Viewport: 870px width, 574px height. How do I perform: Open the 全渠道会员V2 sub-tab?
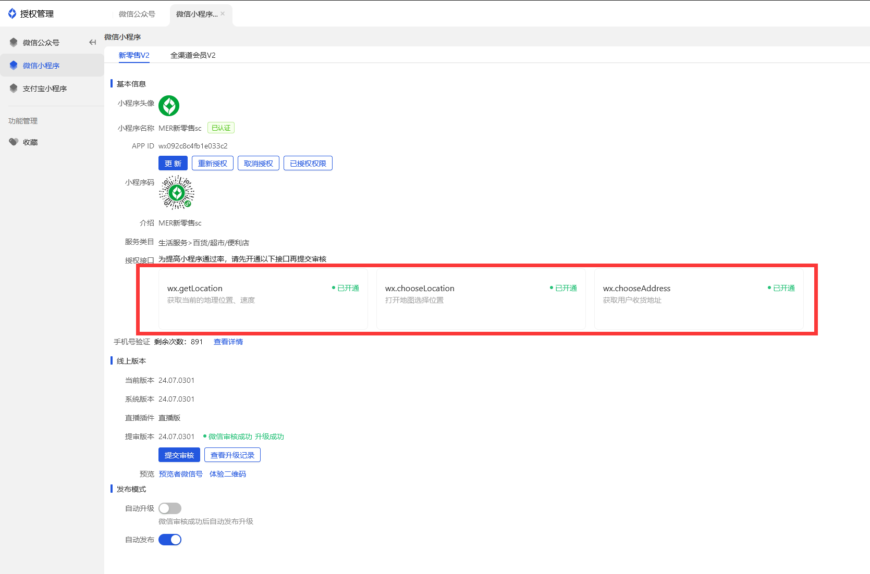tap(193, 55)
